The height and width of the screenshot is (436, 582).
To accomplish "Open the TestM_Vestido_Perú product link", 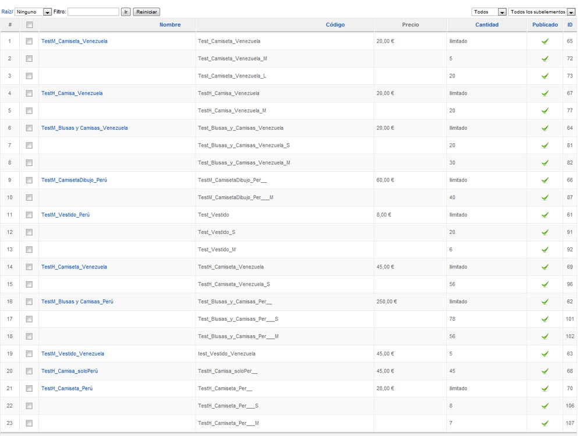I will [65, 215].
